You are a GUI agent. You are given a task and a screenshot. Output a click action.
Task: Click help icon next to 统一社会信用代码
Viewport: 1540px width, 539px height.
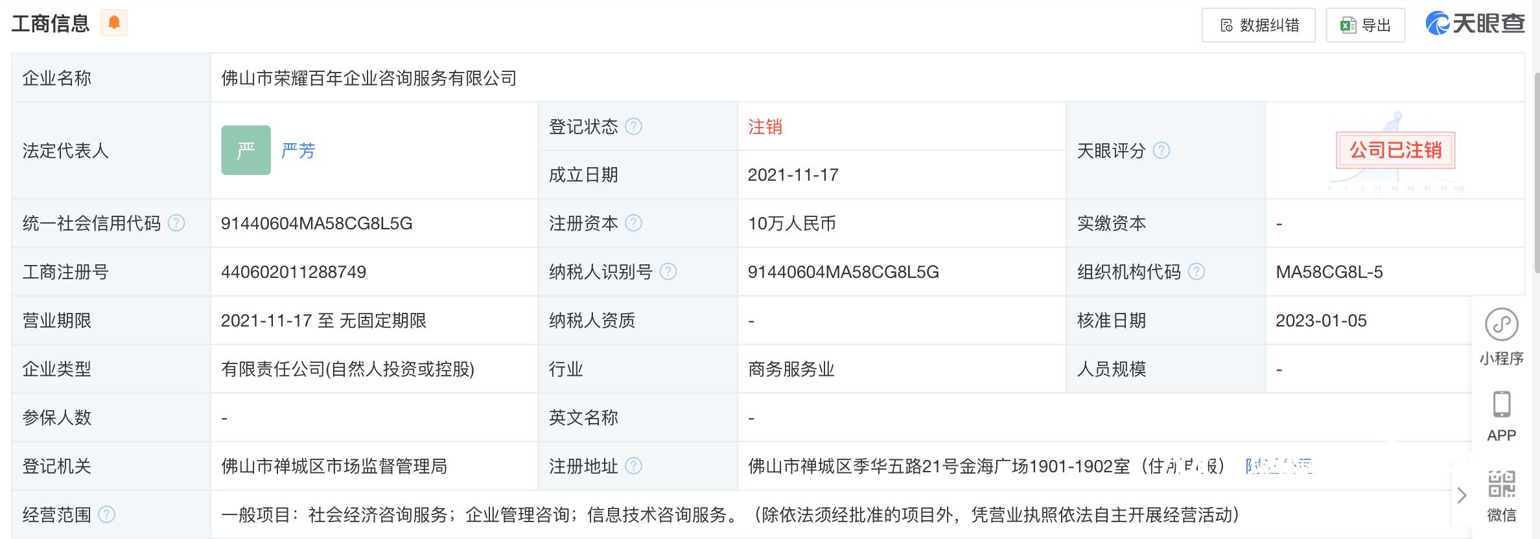pos(176,224)
